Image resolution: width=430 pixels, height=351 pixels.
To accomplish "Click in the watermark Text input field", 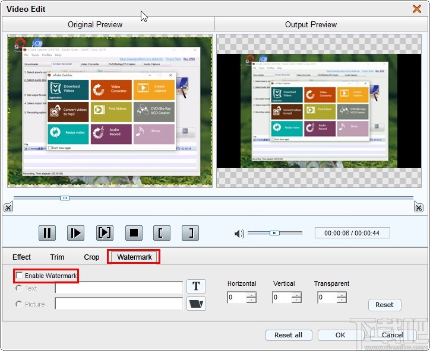I will click(x=119, y=288).
